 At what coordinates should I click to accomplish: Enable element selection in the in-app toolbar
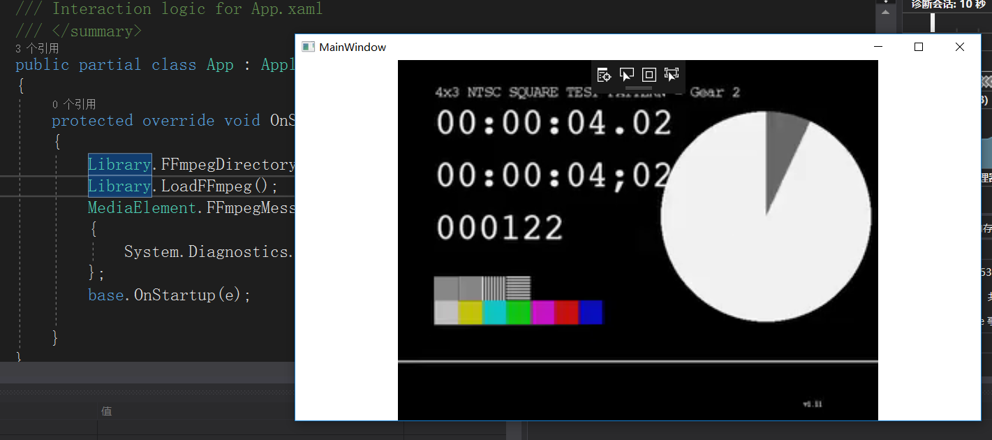(x=626, y=74)
